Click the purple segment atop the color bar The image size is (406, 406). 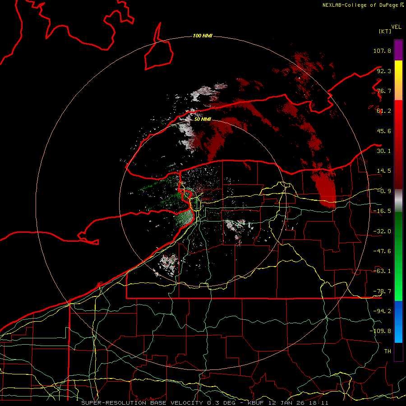tap(398, 51)
